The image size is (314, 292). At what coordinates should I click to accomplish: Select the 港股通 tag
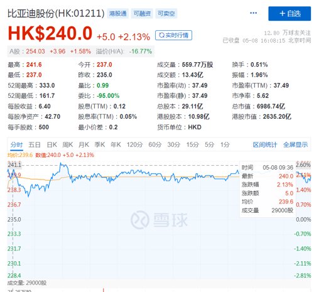click(x=118, y=14)
